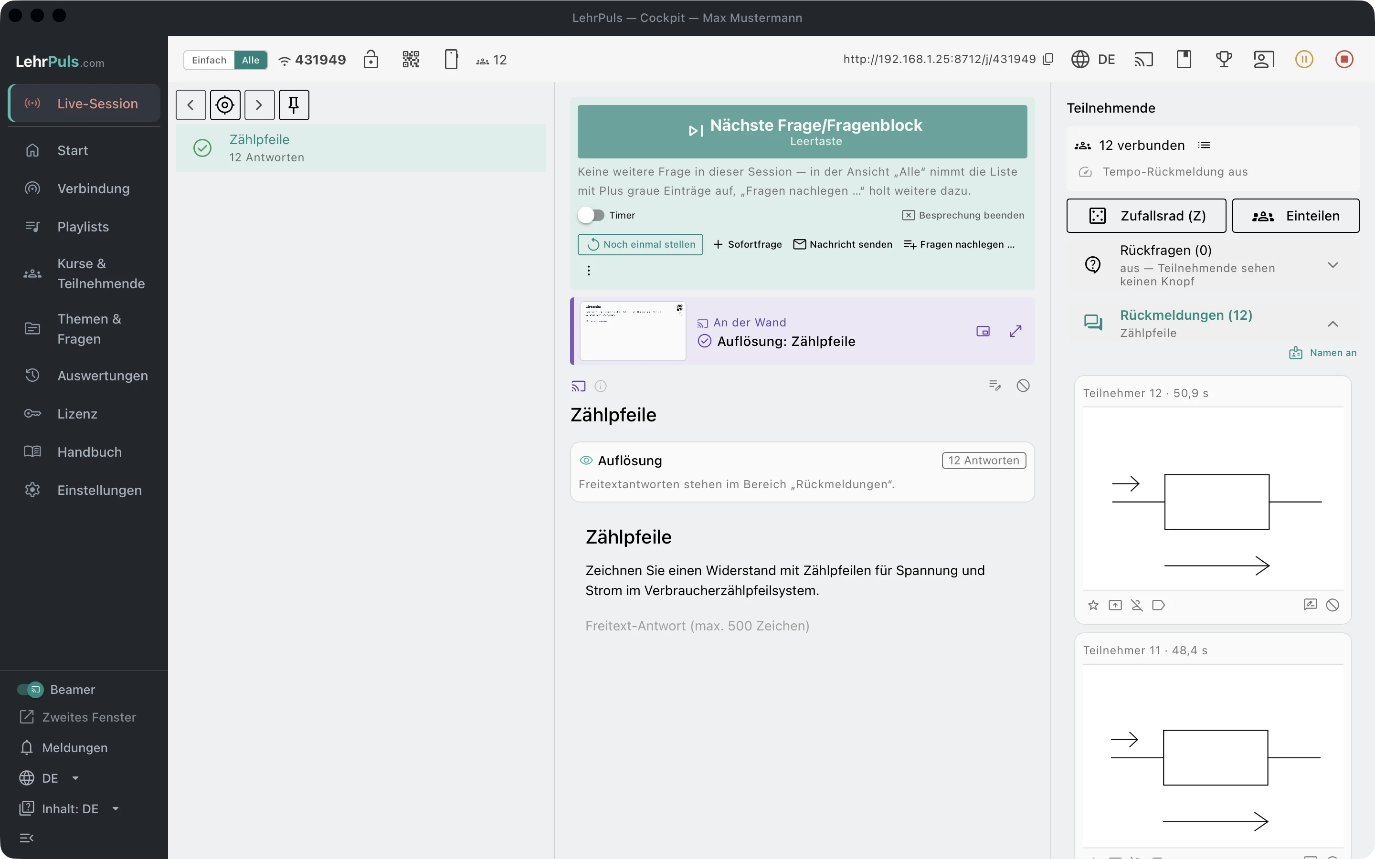Copy the session URL with the copy icon
The width and height of the screenshot is (1375, 859).
(x=1048, y=59)
